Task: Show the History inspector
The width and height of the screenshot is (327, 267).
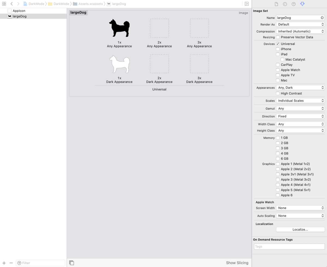Action: click(285, 4)
